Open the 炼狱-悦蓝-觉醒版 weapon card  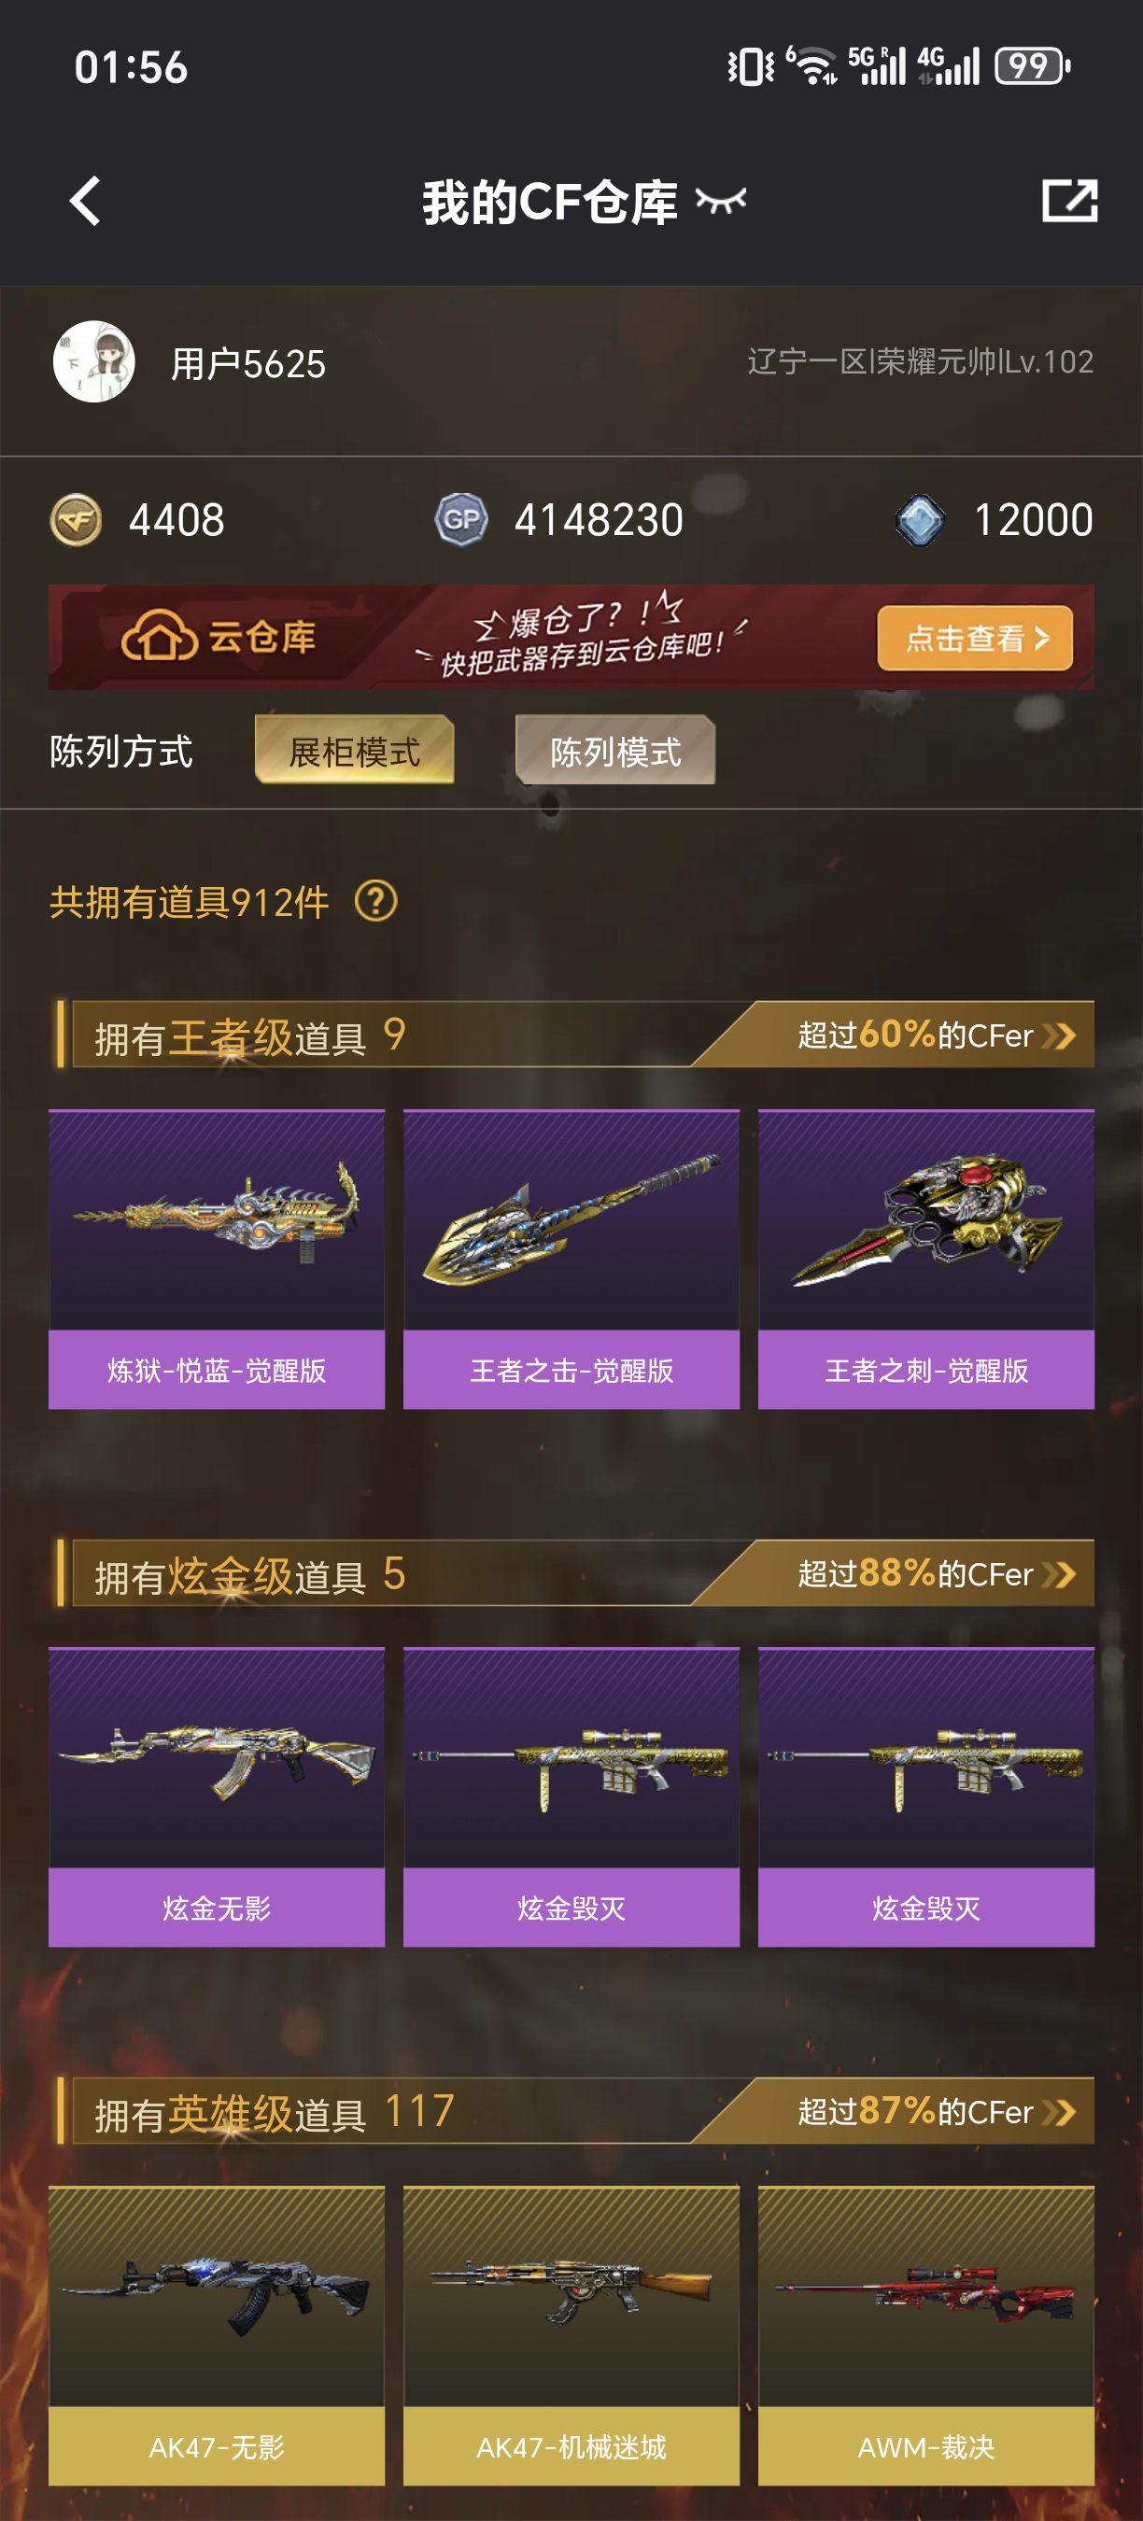pos(218,1259)
